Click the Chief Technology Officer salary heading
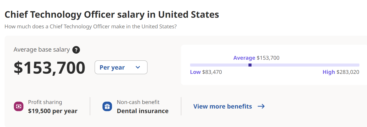Image resolution: width=367 pixels, height=127 pixels. [x=112, y=15]
